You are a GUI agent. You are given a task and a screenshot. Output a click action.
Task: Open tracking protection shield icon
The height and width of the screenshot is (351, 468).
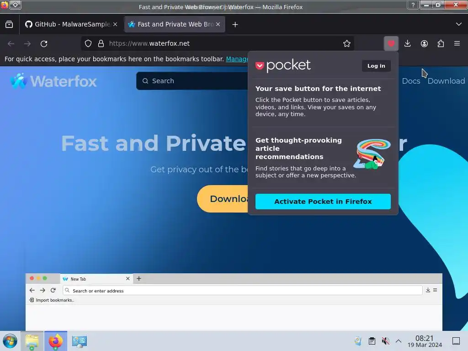pyautogui.click(x=88, y=43)
